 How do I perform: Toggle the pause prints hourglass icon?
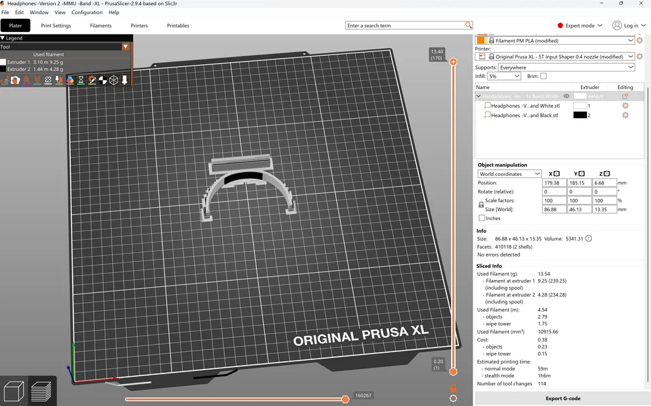coord(81,80)
